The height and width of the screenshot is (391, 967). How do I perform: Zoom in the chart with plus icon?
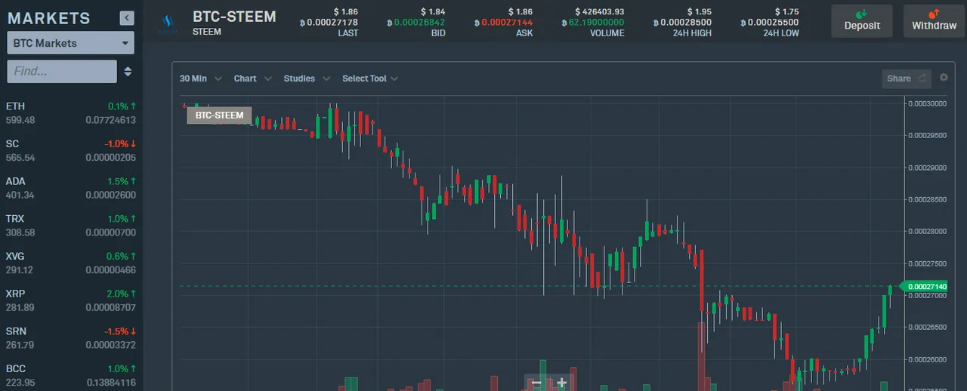click(x=561, y=383)
